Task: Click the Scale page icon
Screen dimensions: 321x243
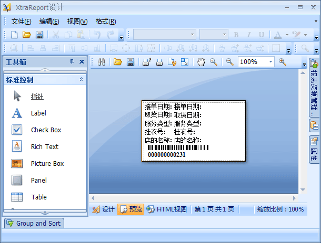Action: point(185,62)
